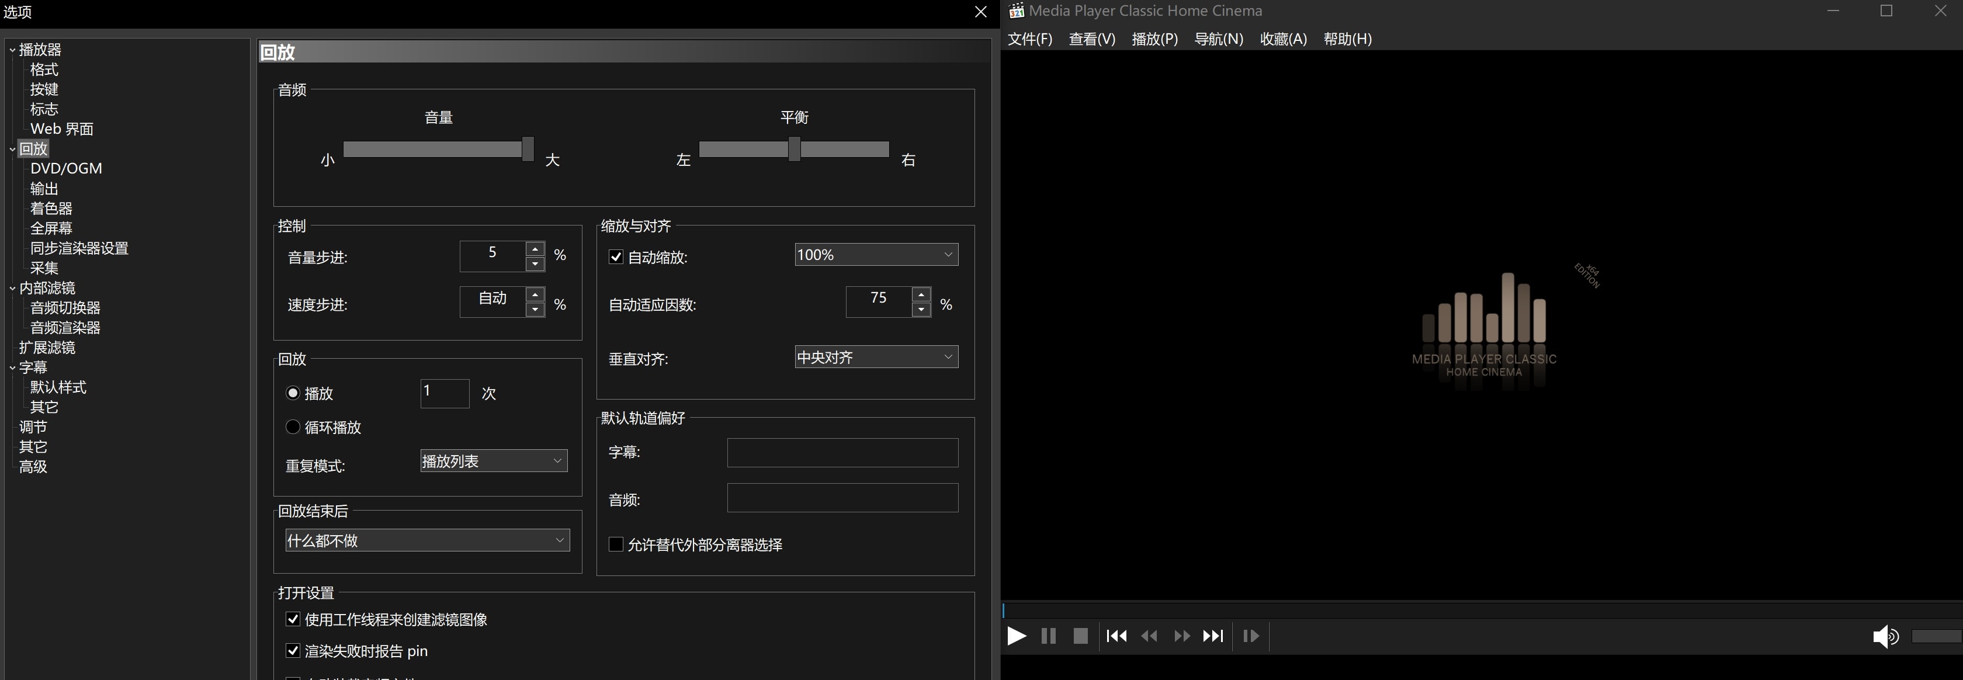Viewport: 1963px width, 680px height.
Task: Decrease 音量步进 with down arrow
Action: point(535,264)
